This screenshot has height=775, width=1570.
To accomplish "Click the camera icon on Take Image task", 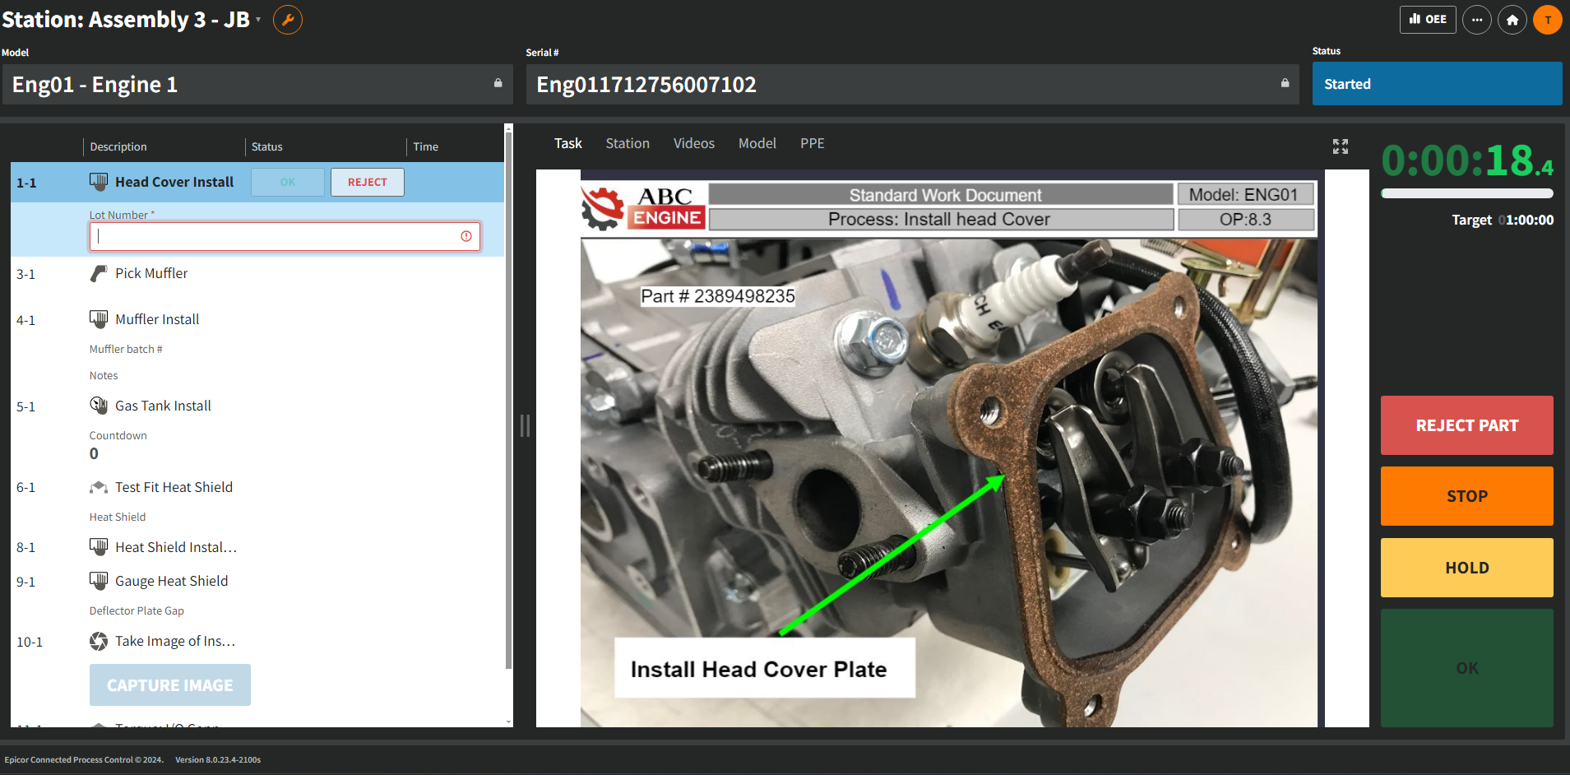I will (x=99, y=641).
